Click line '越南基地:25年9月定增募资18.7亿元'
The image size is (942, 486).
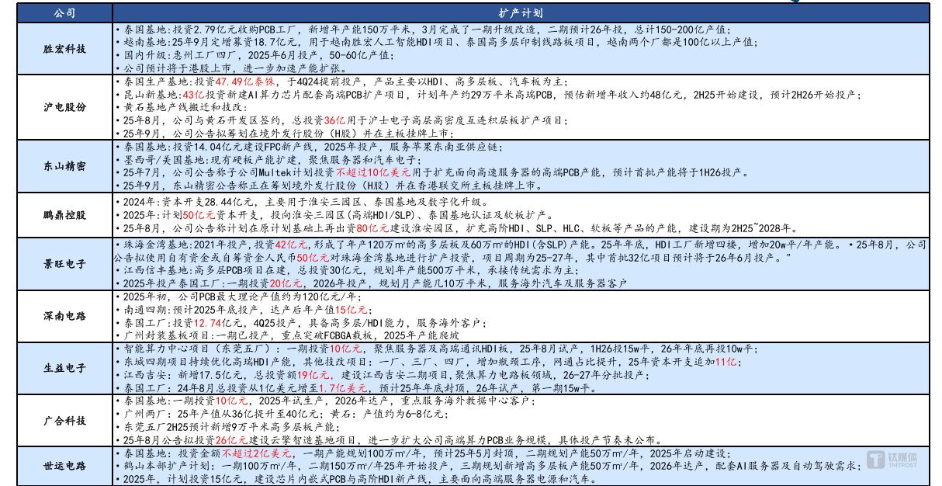pyautogui.click(x=435, y=42)
